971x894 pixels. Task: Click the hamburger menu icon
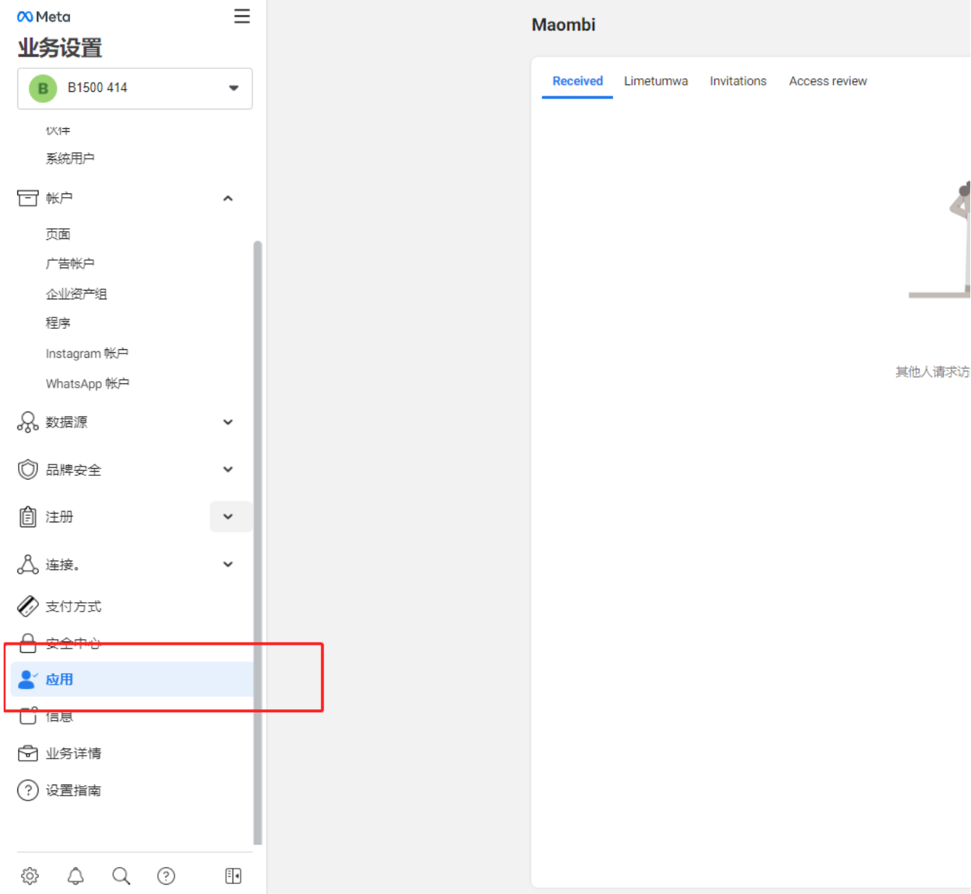pyautogui.click(x=242, y=17)
